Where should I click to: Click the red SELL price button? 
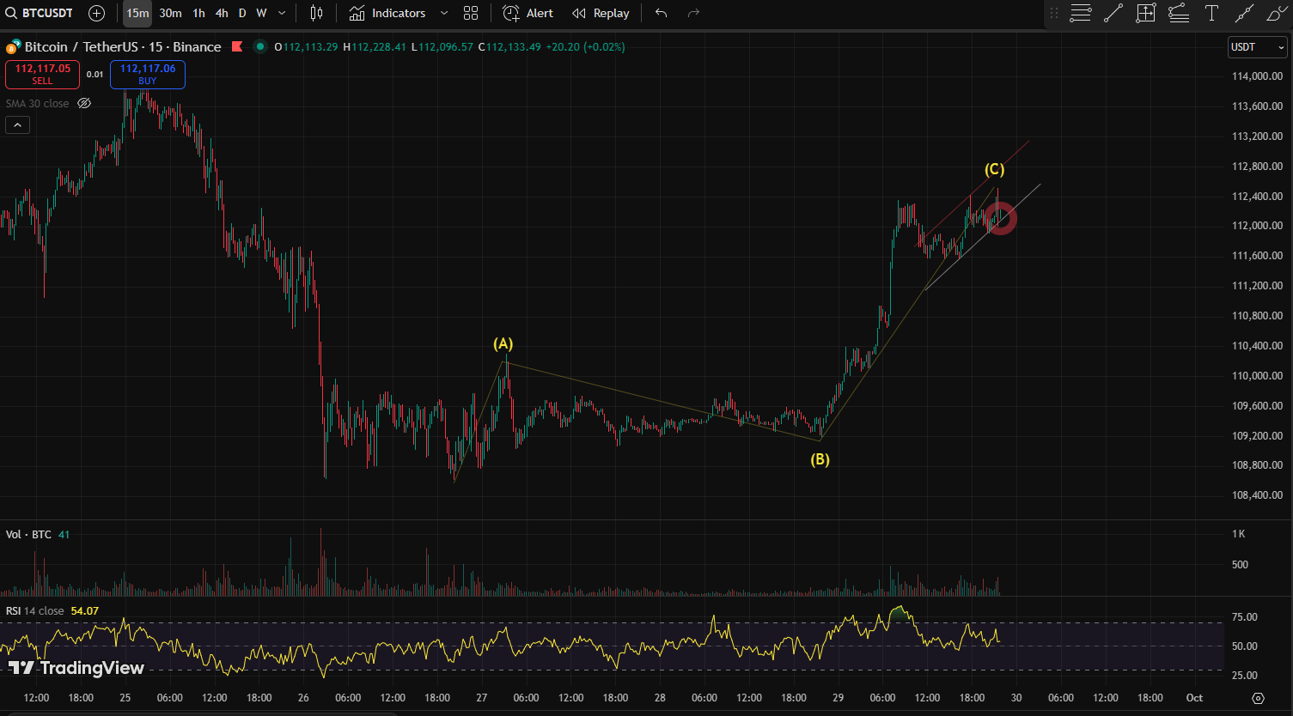[x=42, y=75]
